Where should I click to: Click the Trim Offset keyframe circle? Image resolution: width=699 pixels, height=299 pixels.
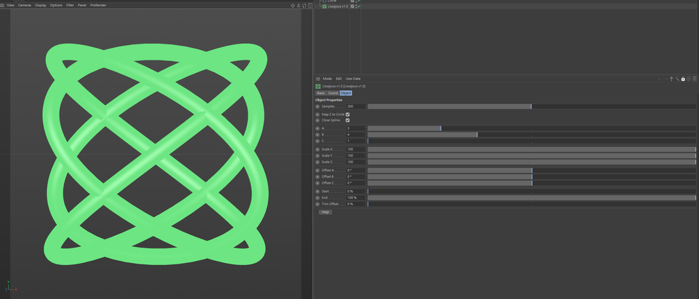click(317, 204)
